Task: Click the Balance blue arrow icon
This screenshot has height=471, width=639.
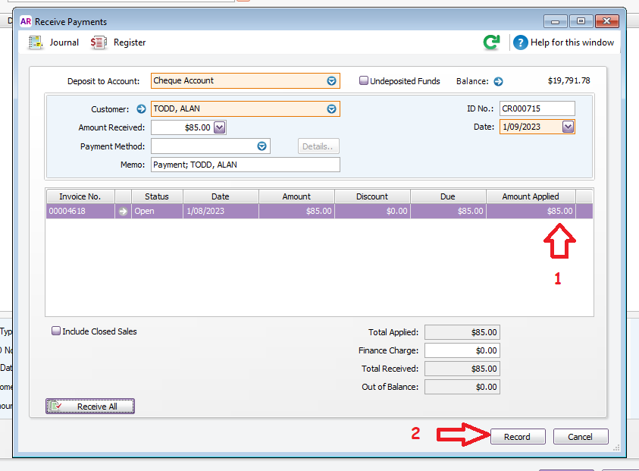Action: point(498,81)
